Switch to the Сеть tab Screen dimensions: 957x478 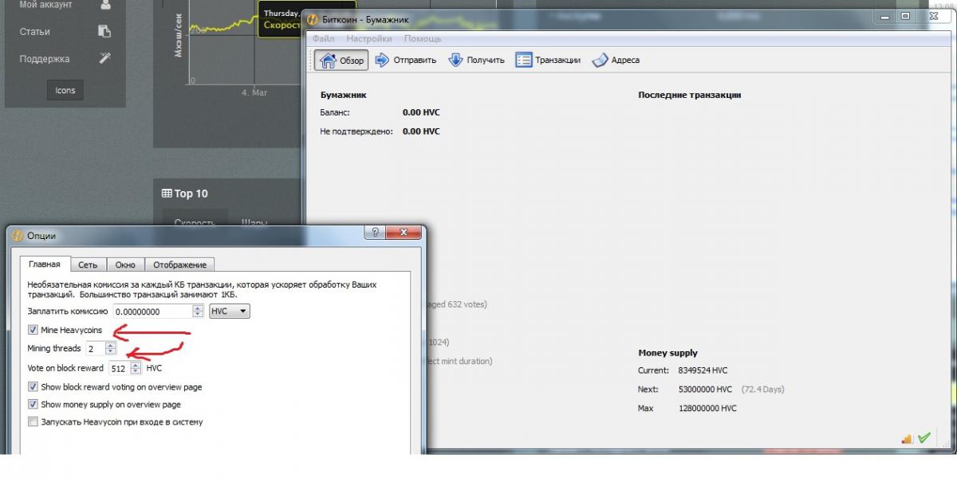click(88, 264)
